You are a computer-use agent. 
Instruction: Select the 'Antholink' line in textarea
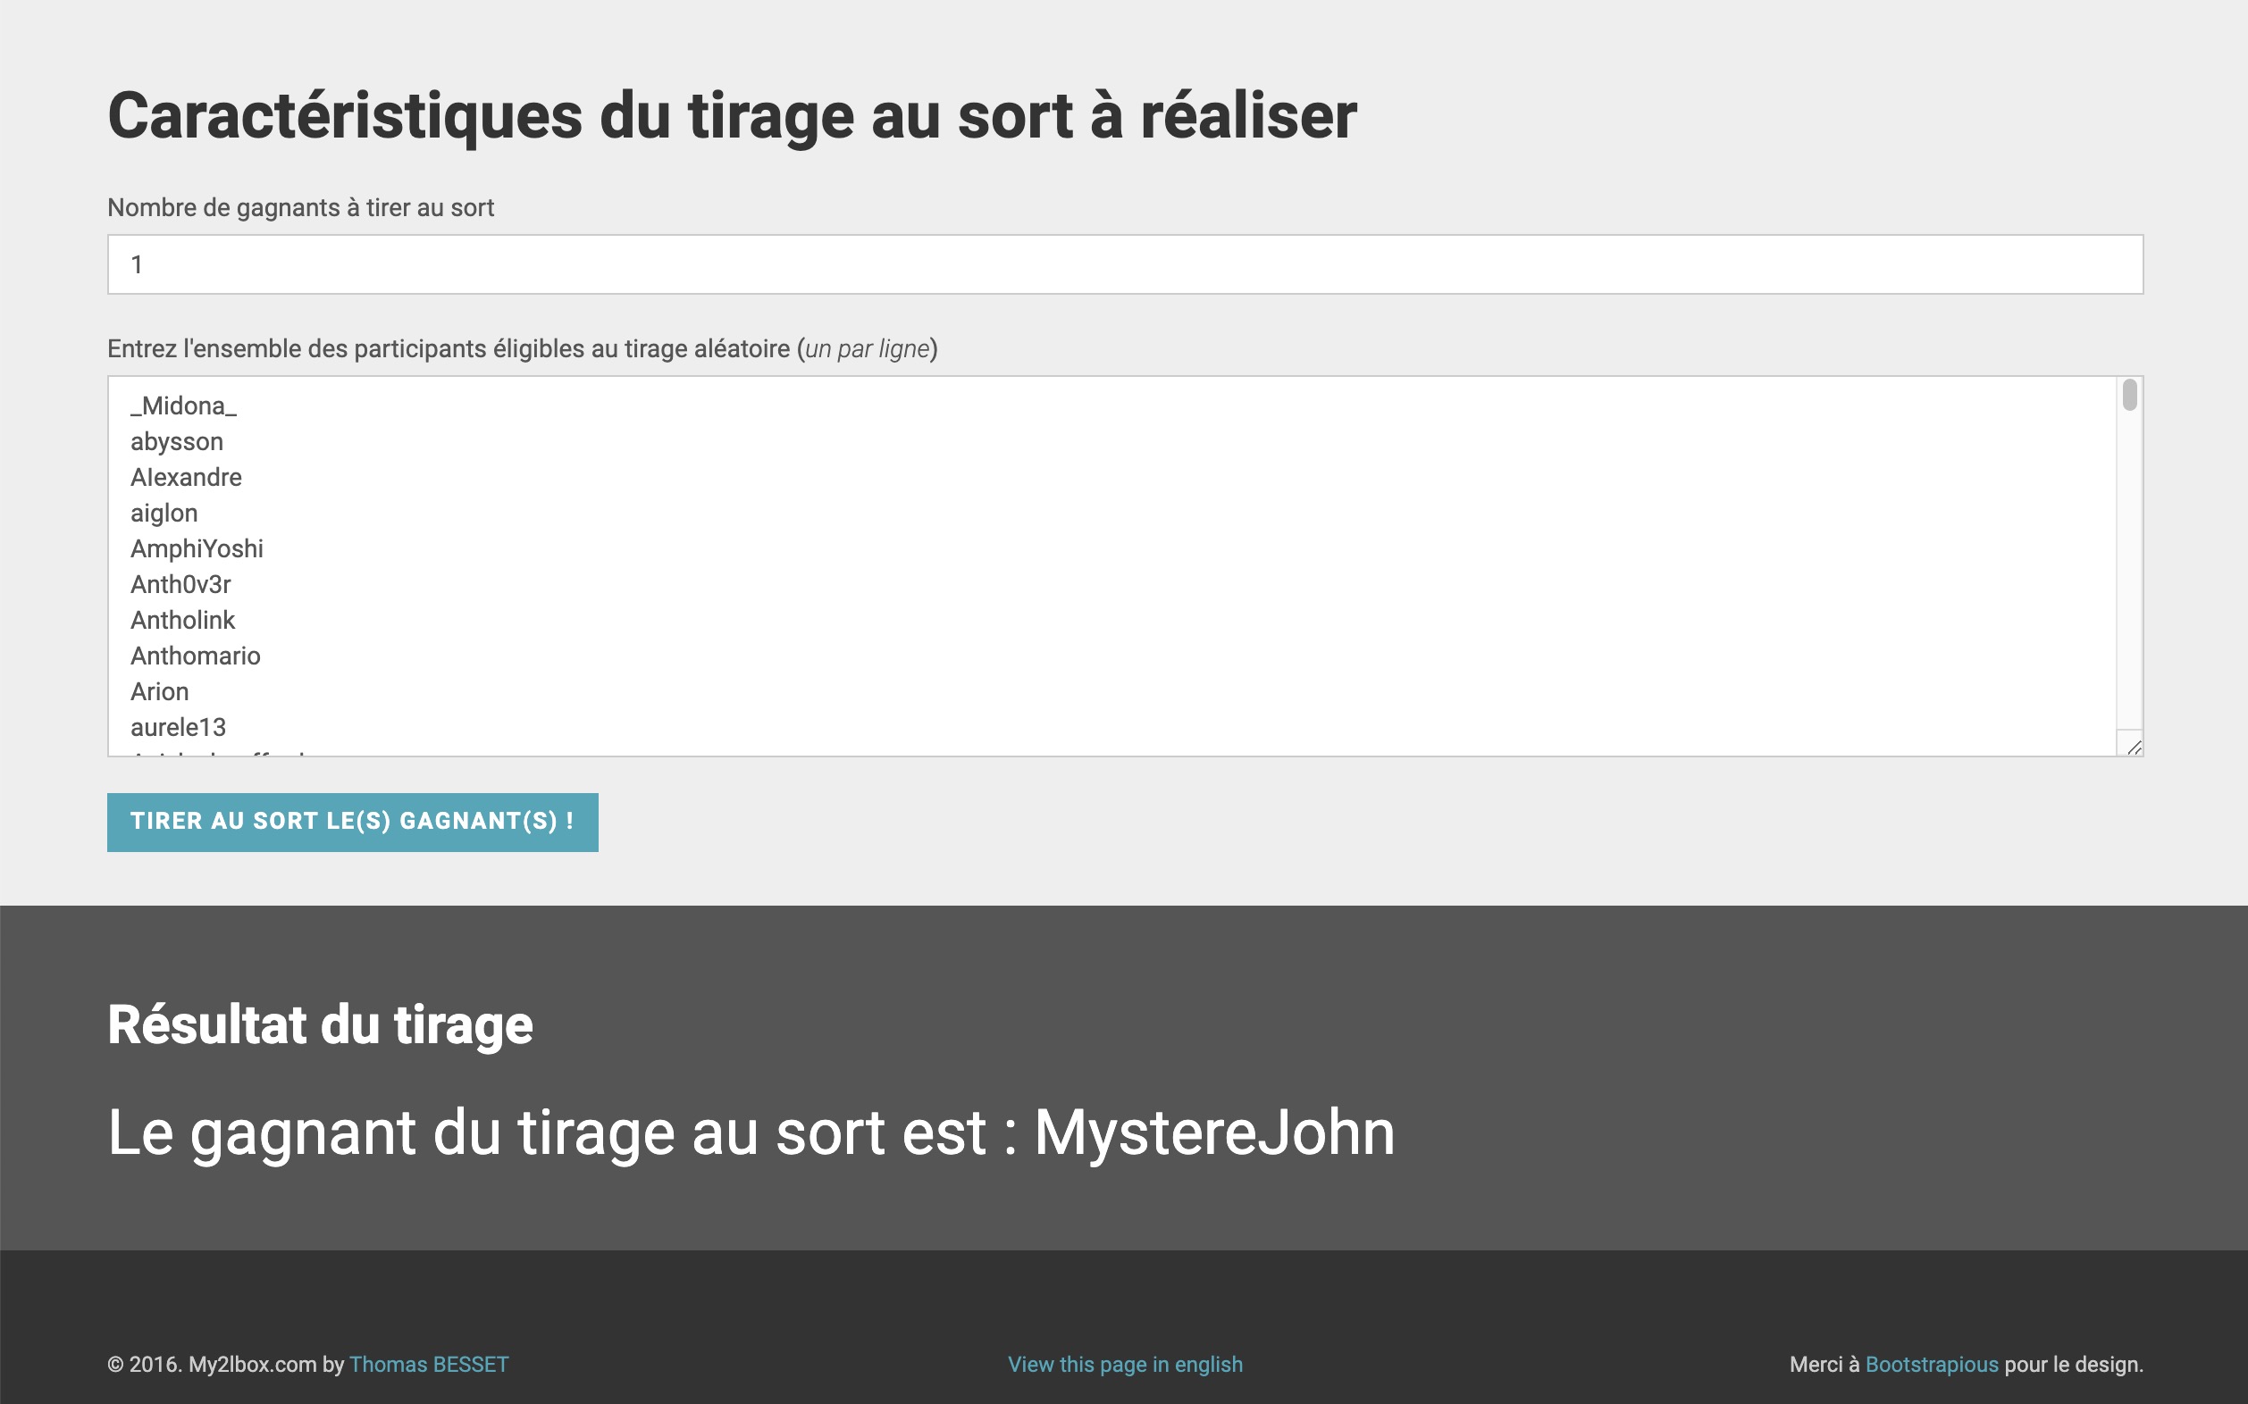coord(182,621)
